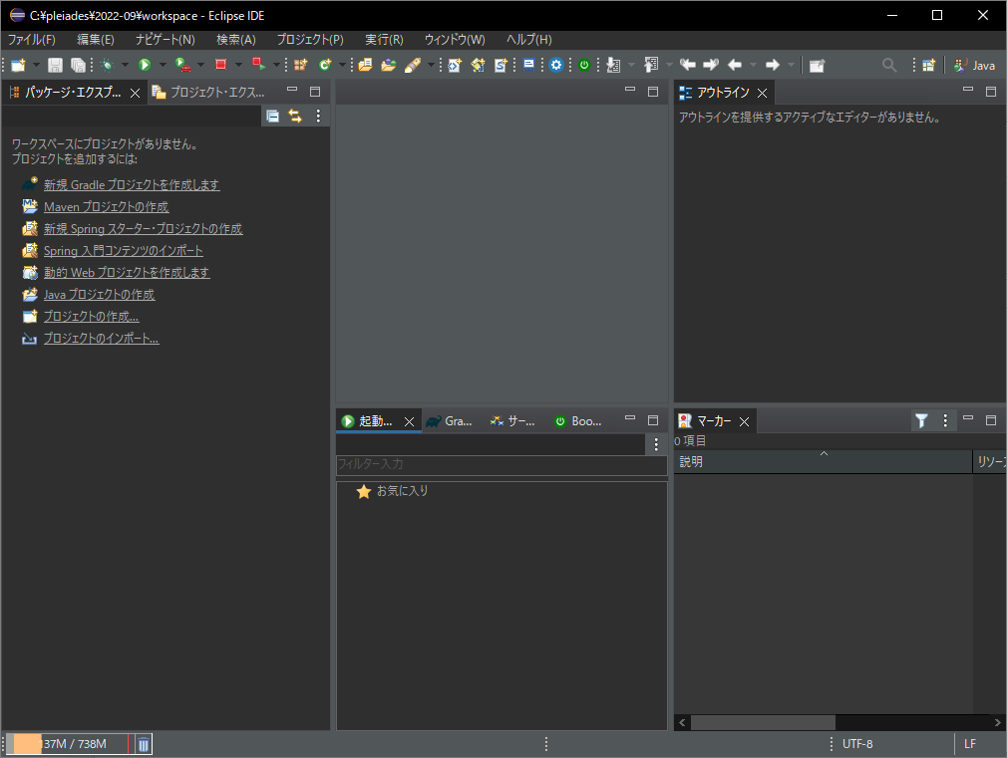Click Collapse All in Package Explorer

pyautogui.click(x=273, y=117)
